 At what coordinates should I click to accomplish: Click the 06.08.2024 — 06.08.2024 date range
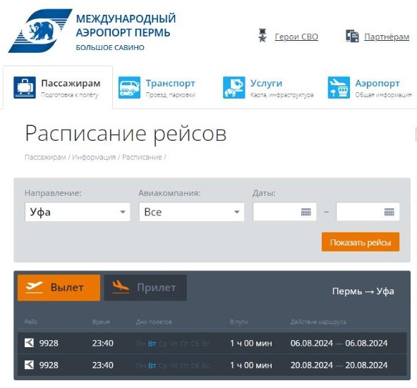339,343
